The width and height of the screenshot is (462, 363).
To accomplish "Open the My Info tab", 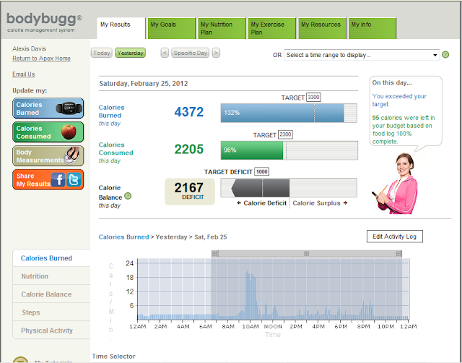I will tap(372, 28).
